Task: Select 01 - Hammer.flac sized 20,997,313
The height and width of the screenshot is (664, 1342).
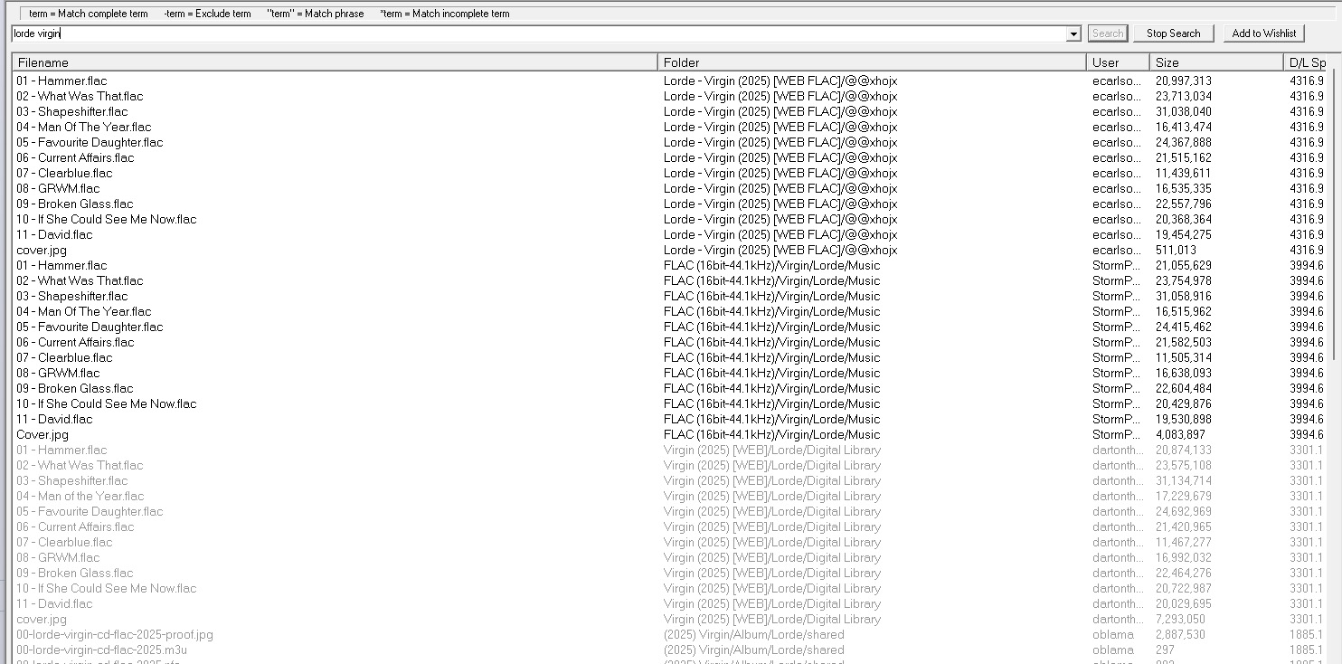Action: coord(61,81)
